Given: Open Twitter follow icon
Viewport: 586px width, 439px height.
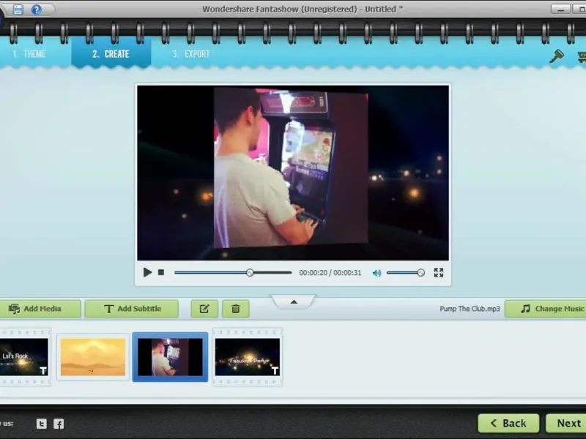Looking at the screenshot, I should [x=42, y=424].
